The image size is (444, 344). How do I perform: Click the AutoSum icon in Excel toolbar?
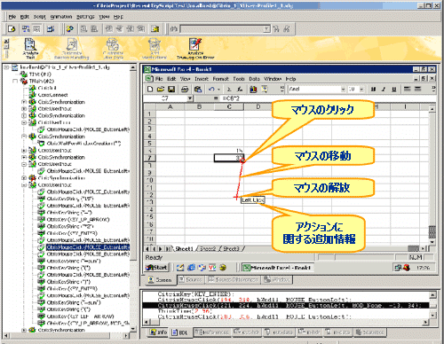229,89
